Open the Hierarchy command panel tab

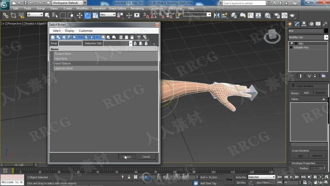click(304, 24)
